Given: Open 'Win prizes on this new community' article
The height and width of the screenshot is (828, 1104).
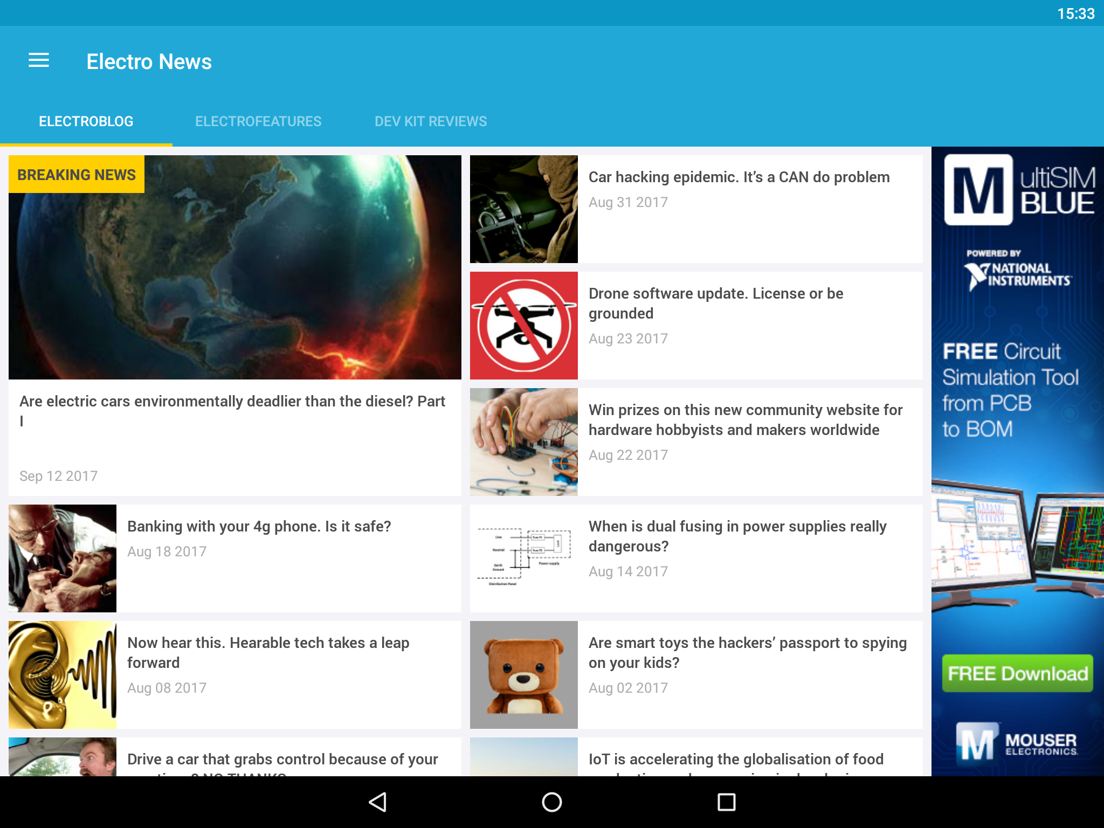Looking at the screenshot, I should 746,420.
